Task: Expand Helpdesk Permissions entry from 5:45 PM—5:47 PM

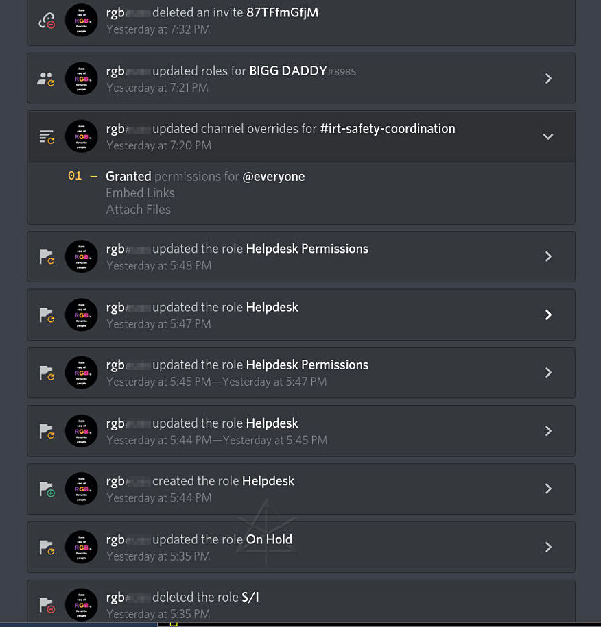Action: click(x=548, y=373)
